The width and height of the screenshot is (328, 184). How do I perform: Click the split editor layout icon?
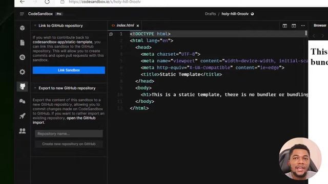click(285, 26)
